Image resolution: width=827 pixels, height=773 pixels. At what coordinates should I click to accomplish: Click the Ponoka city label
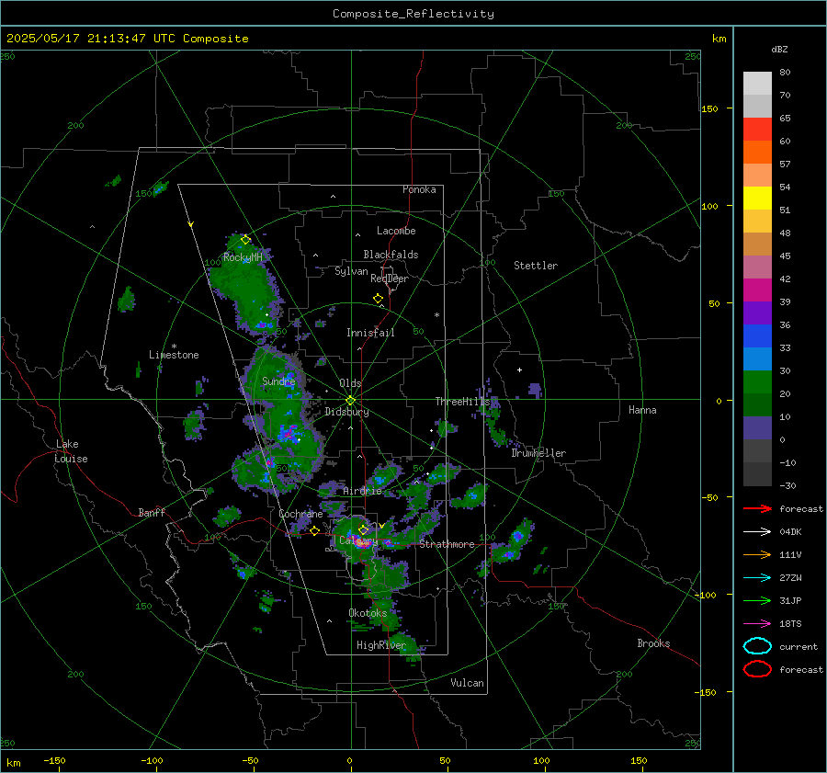tap(419, 189)
